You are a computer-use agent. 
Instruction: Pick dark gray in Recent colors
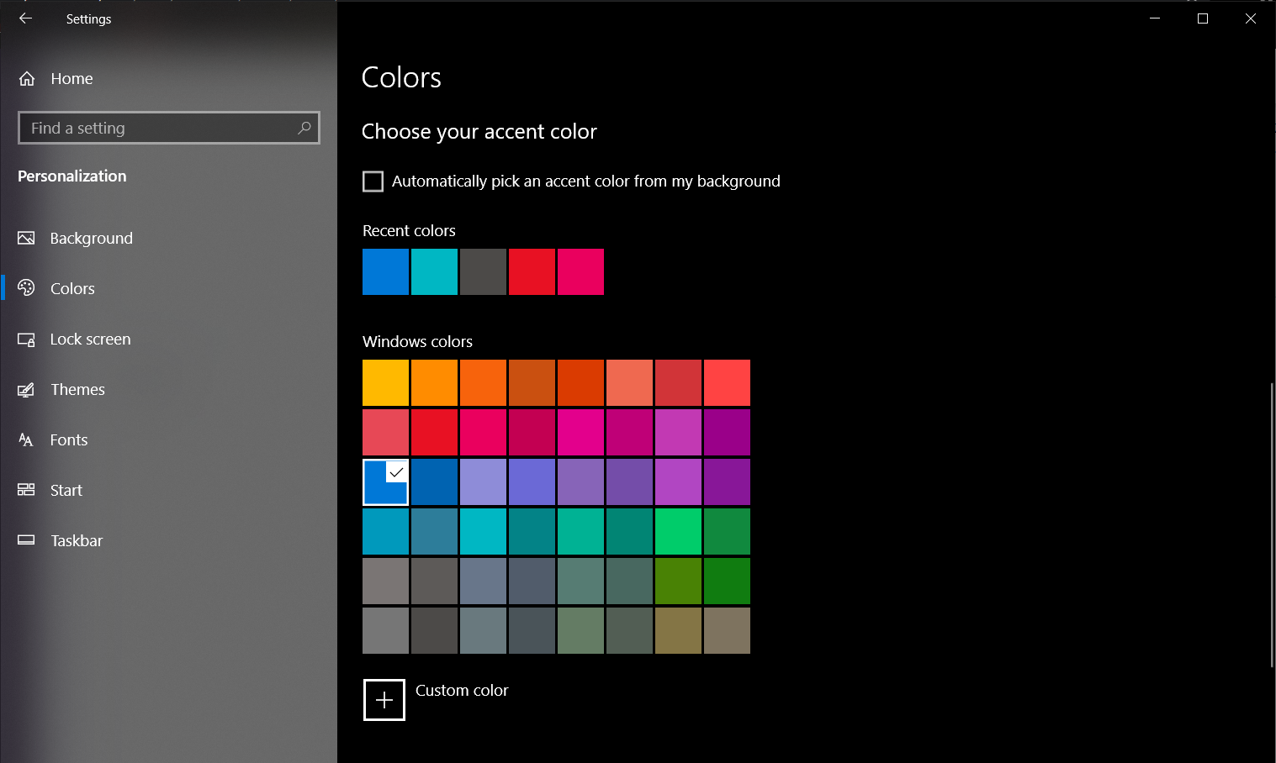click(x=483, y=271)
